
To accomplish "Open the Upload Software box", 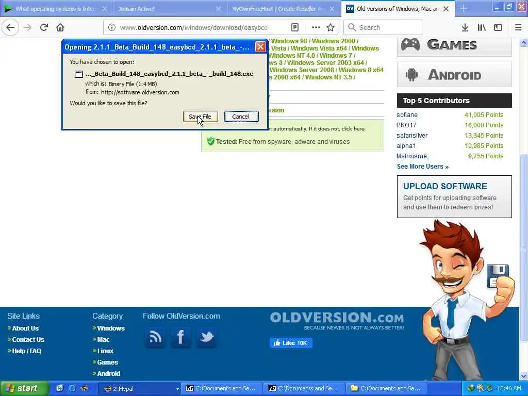I will [454, 196].
